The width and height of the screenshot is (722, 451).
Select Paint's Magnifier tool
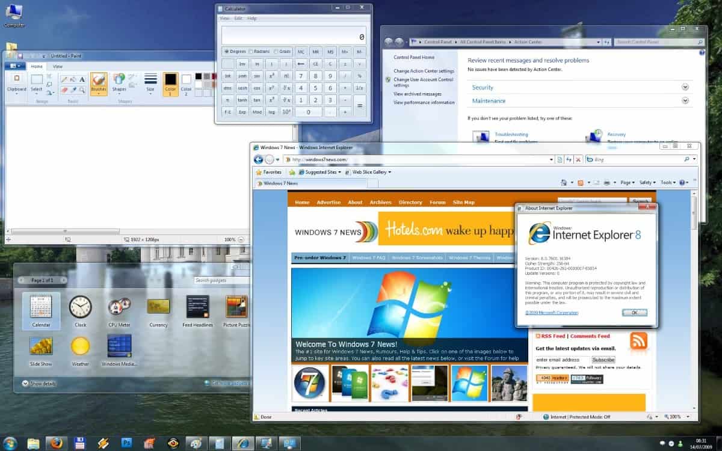click(x=82, y=89)
